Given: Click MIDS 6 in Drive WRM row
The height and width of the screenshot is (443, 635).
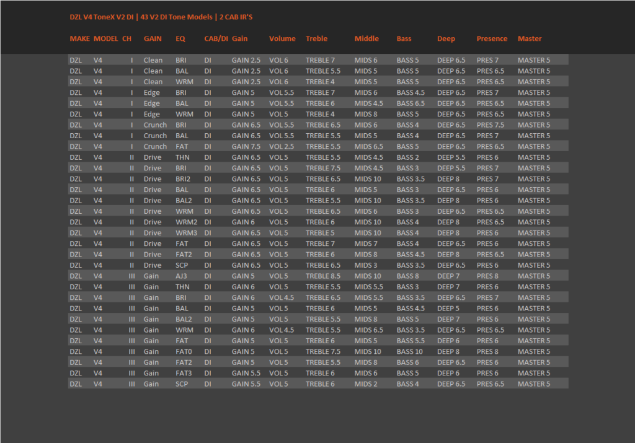Looking at the screenshot, I should (x=366, y=211).
